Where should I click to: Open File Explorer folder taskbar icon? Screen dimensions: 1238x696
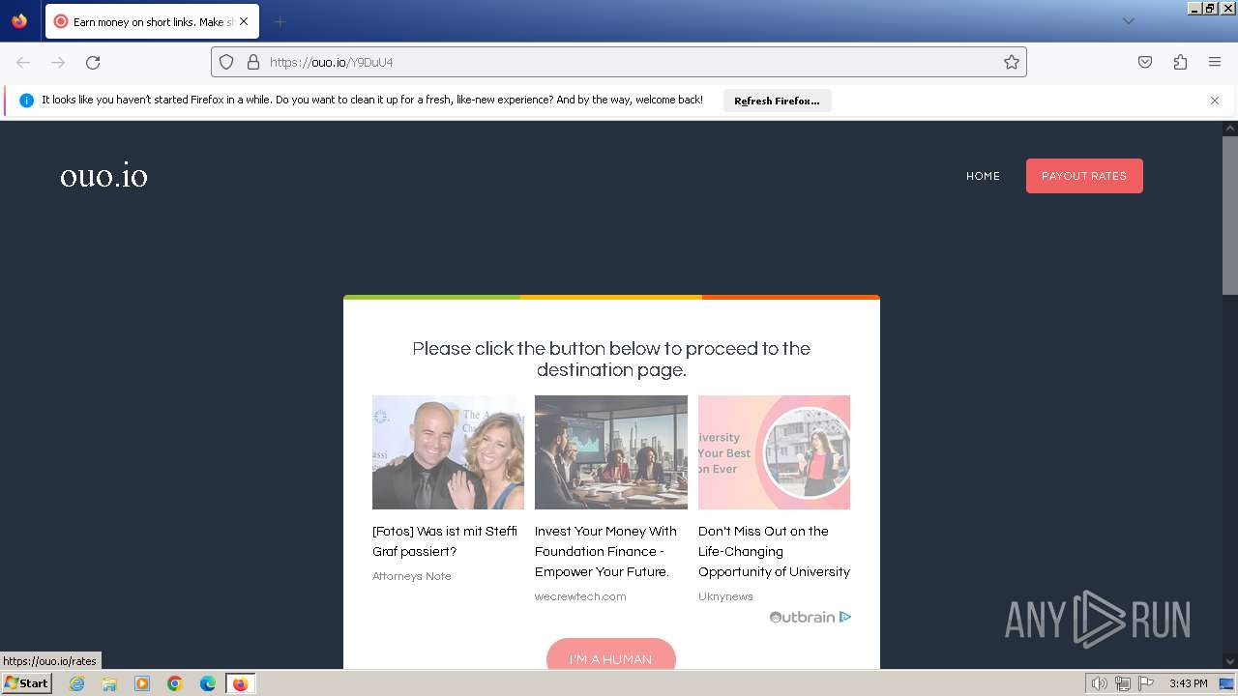[109, 683]
